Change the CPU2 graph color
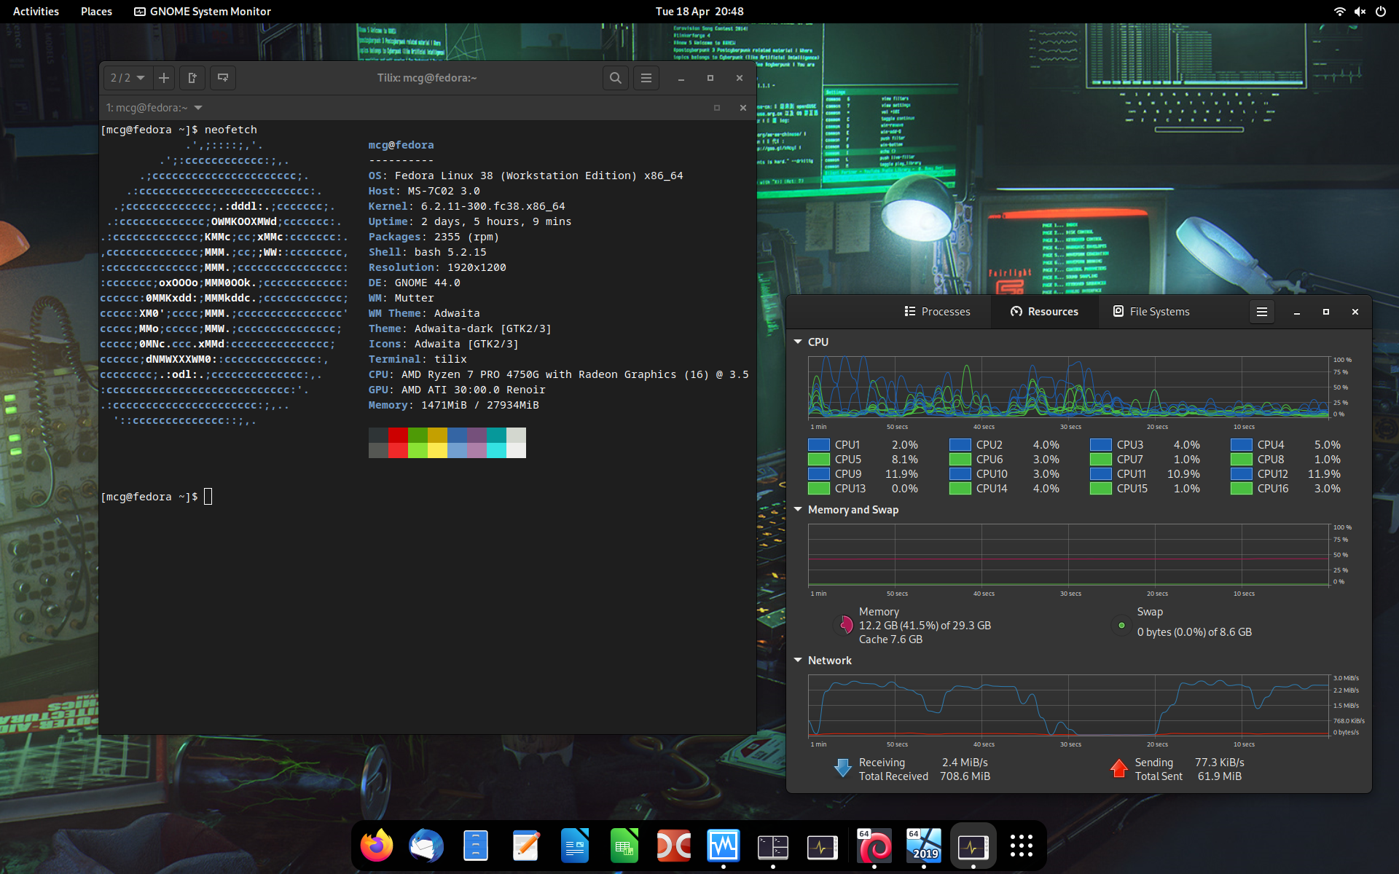The height and width of the screenshot is (874, 1399). [960, 445]
